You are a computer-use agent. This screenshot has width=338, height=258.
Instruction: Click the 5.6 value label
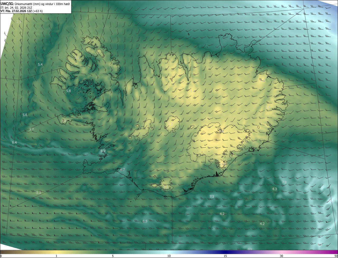25,115
